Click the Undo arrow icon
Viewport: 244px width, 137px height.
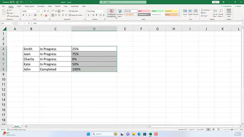coord(21,2)
